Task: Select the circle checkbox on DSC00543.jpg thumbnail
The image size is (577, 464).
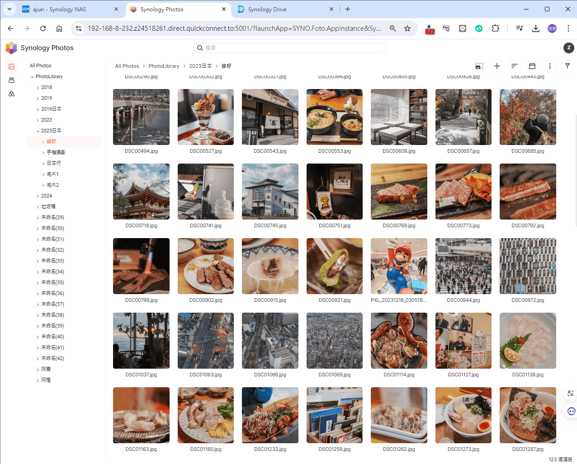Action: (250, 96)
